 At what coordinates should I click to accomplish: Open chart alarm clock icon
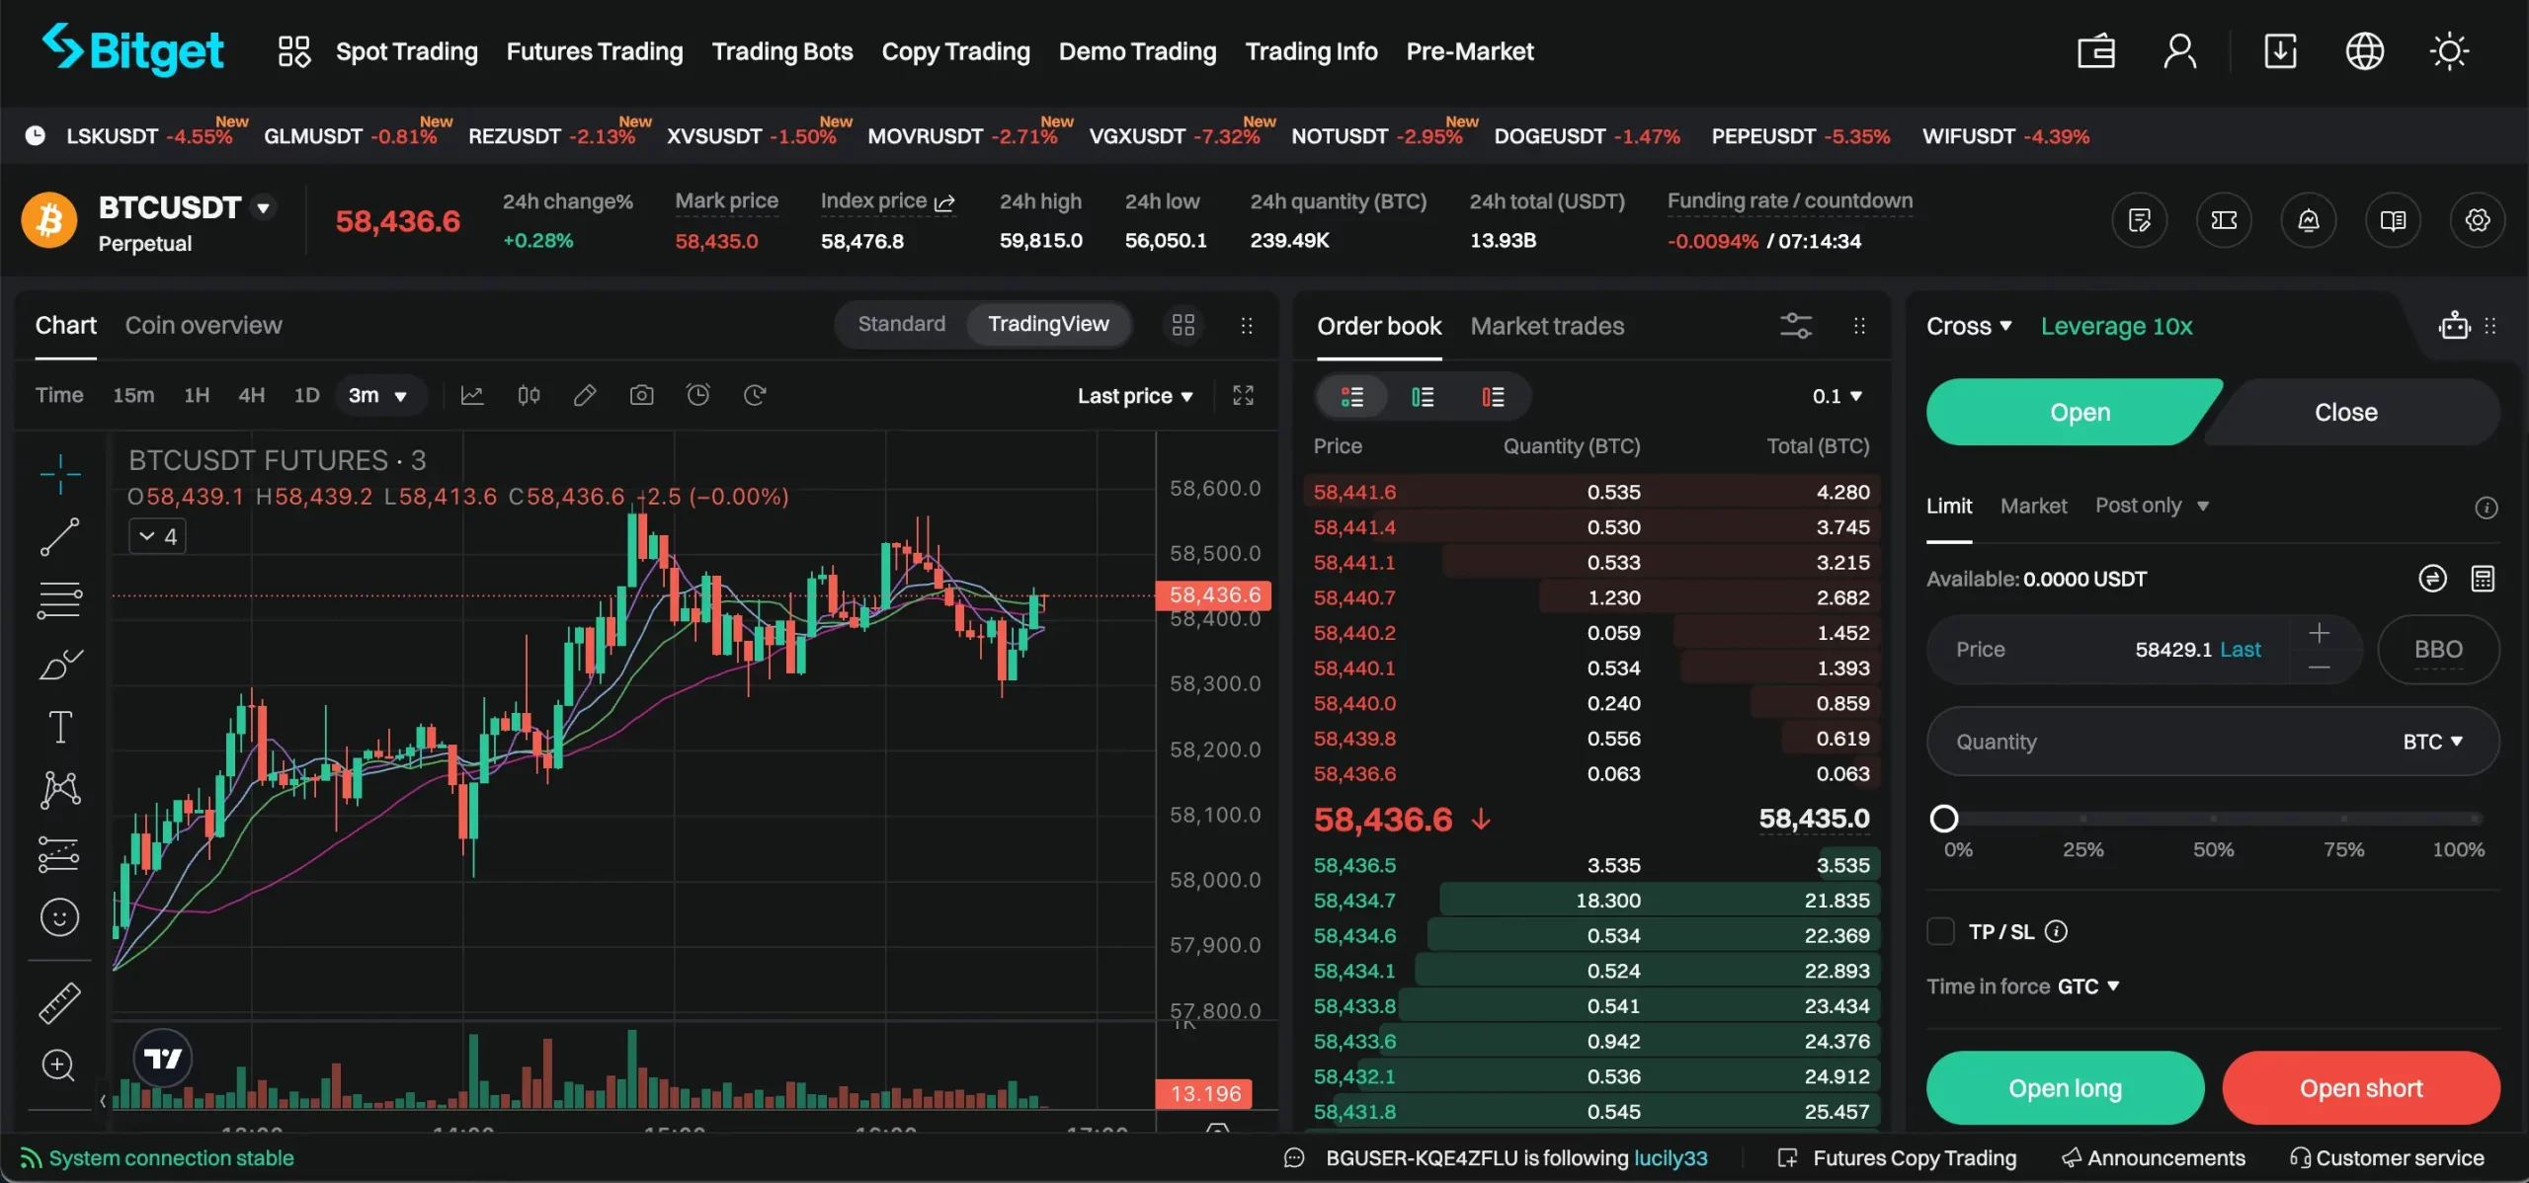click(698, 395)
